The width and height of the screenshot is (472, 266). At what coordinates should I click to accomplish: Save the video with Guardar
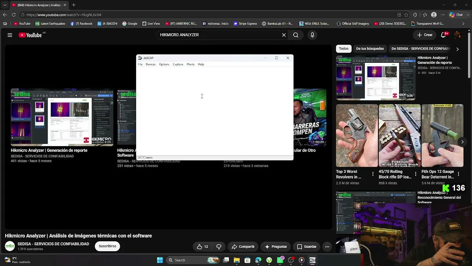click(x=306, y=247)
